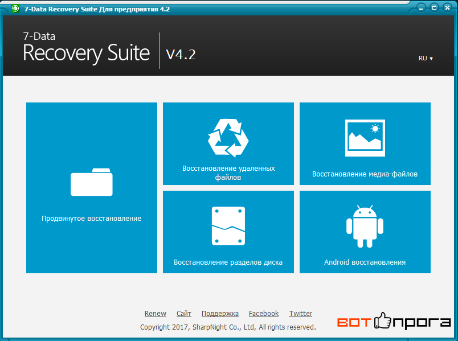This screenshot has height=341, width=458.
Task: Select 'Восстановление удаленных файлов' label
Action: click(228, 172)
